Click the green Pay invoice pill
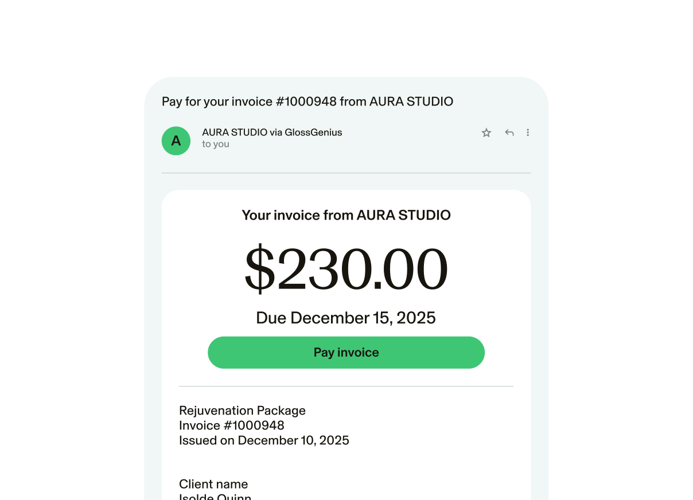This screenshot has width=693, height=500. click(x=346, y=352)
